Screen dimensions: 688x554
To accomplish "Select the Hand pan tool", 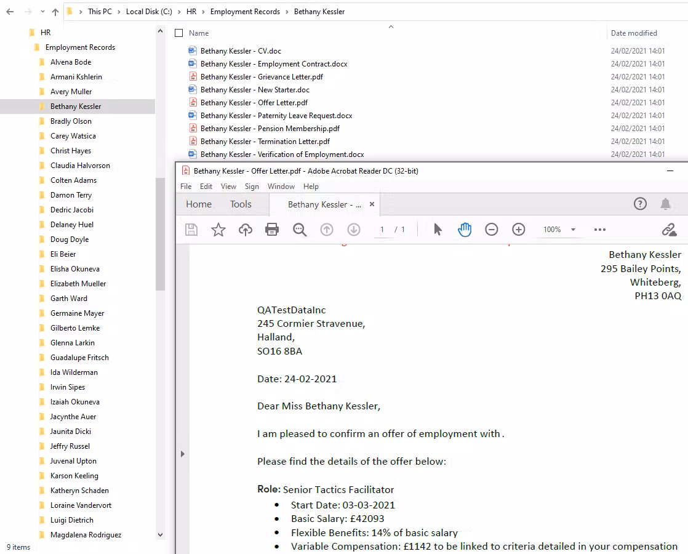I will click(x=465, y=230).
